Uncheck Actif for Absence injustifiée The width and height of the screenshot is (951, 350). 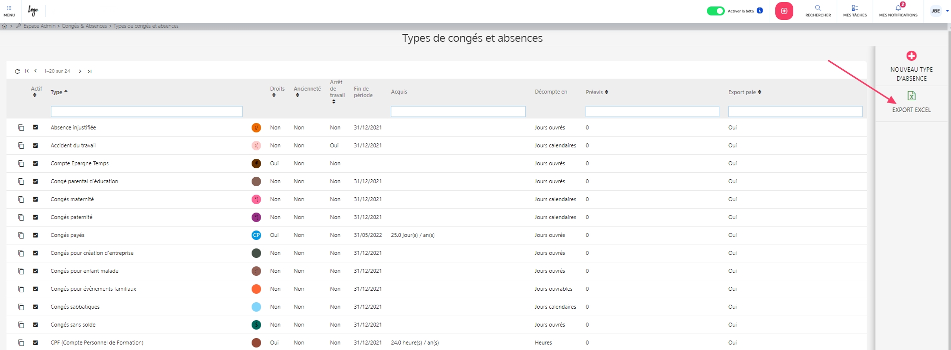point(35,127)
